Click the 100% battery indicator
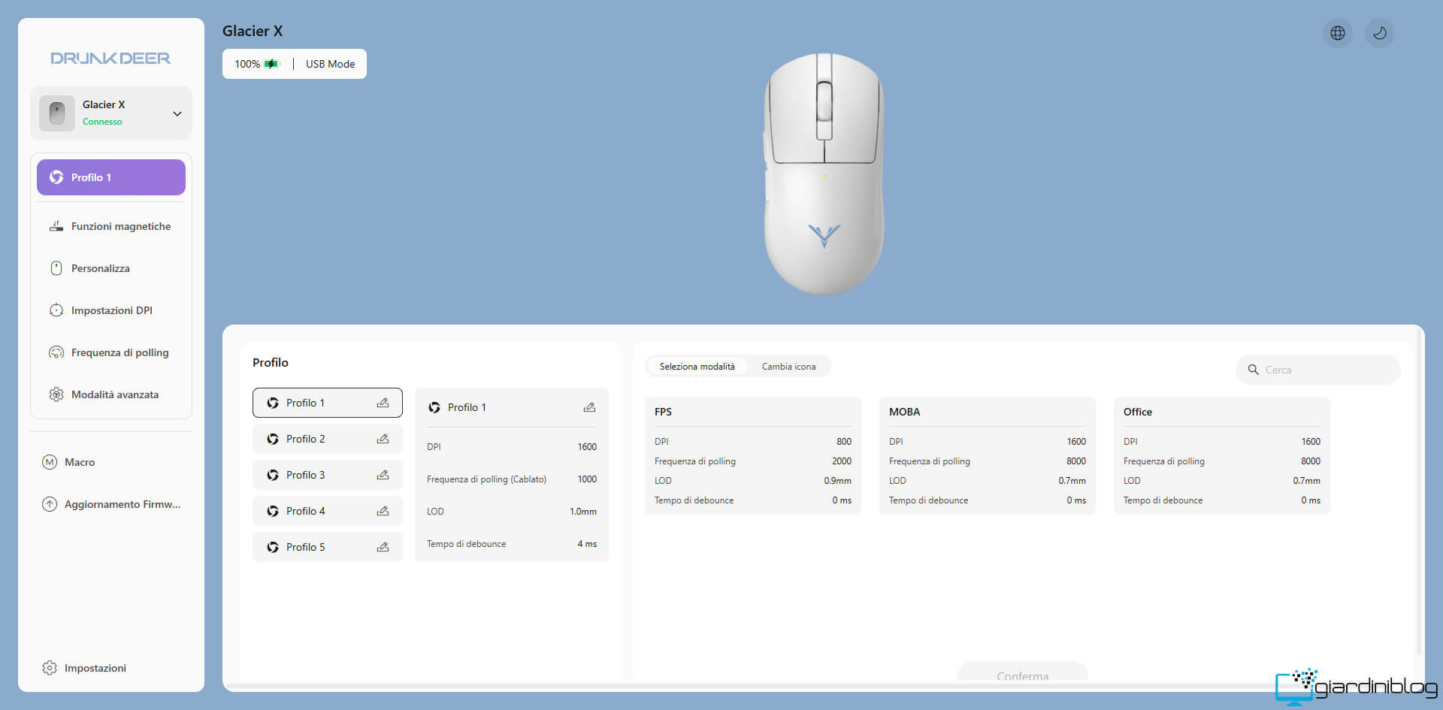 tap(257, 64)
